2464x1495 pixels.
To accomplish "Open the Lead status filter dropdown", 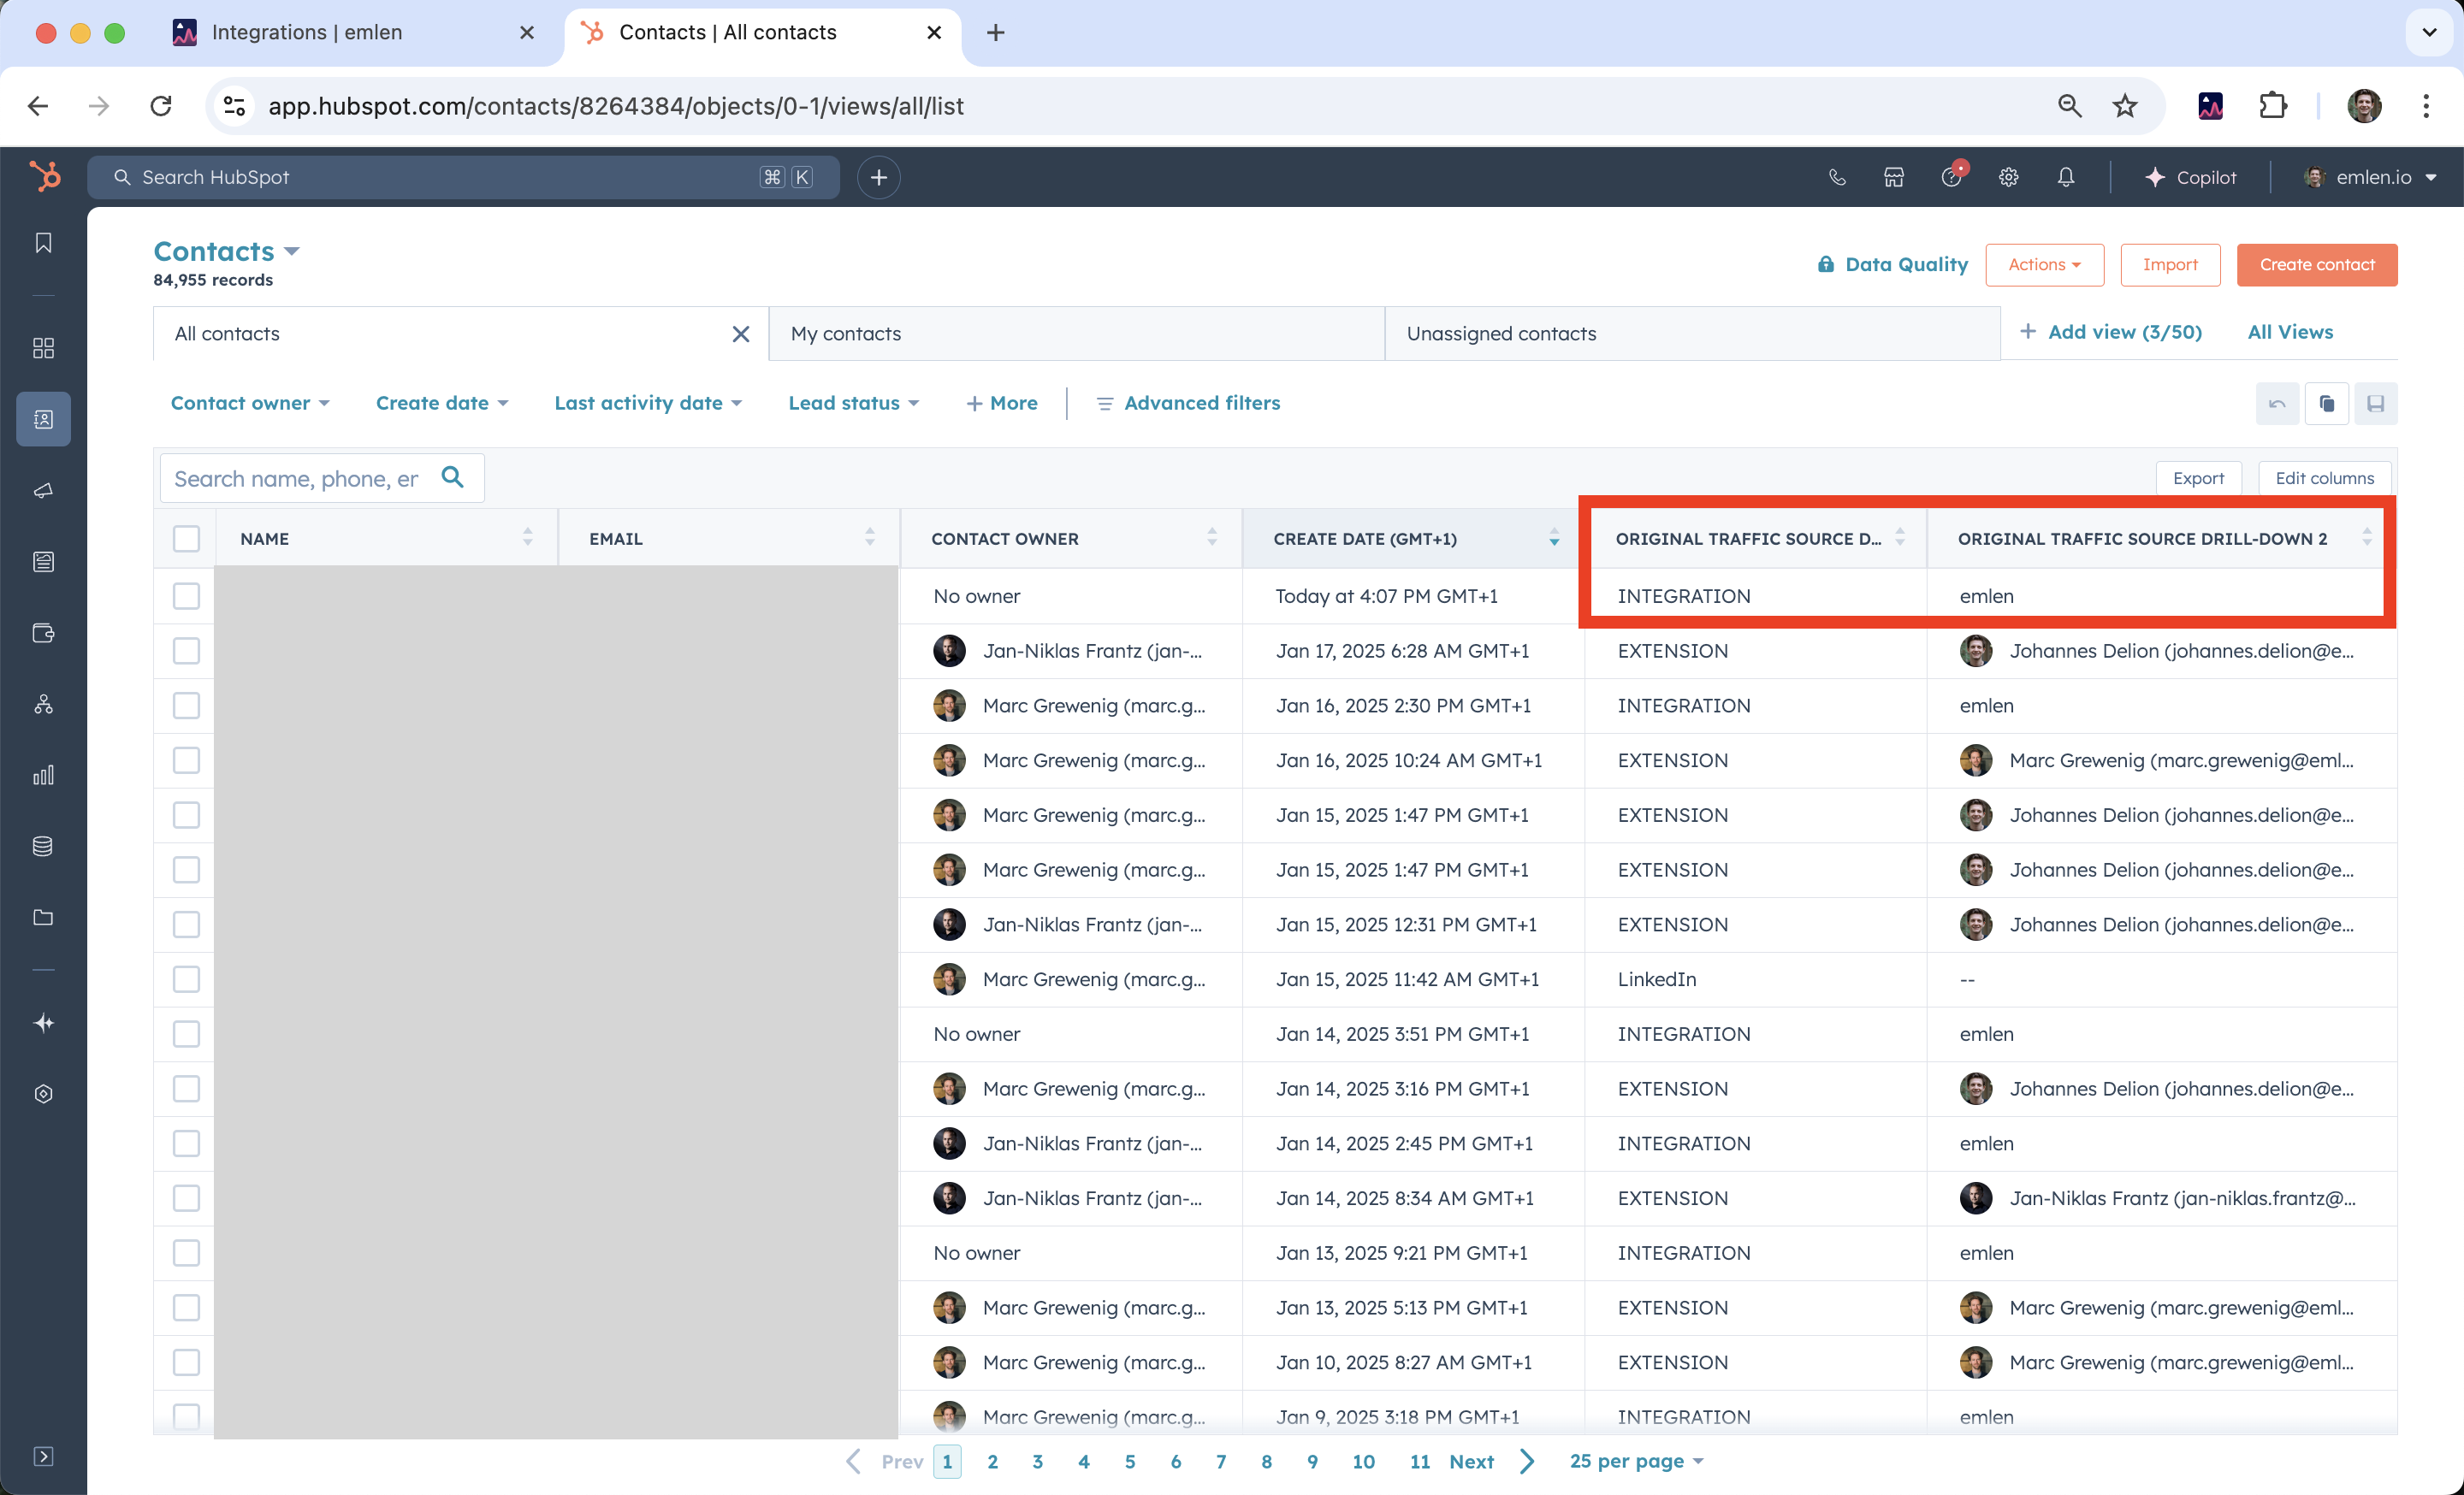I will pos(853,403).
